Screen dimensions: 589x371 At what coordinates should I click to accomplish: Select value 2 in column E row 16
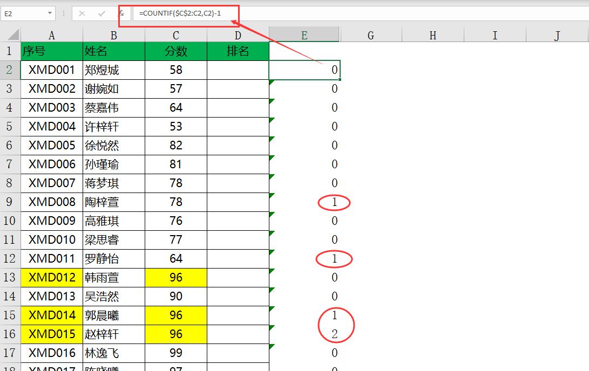point(304,334)
